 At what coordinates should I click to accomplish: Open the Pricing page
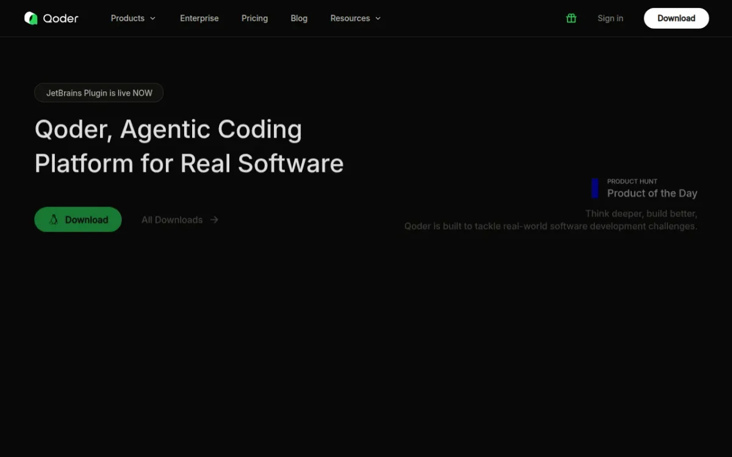254,18
